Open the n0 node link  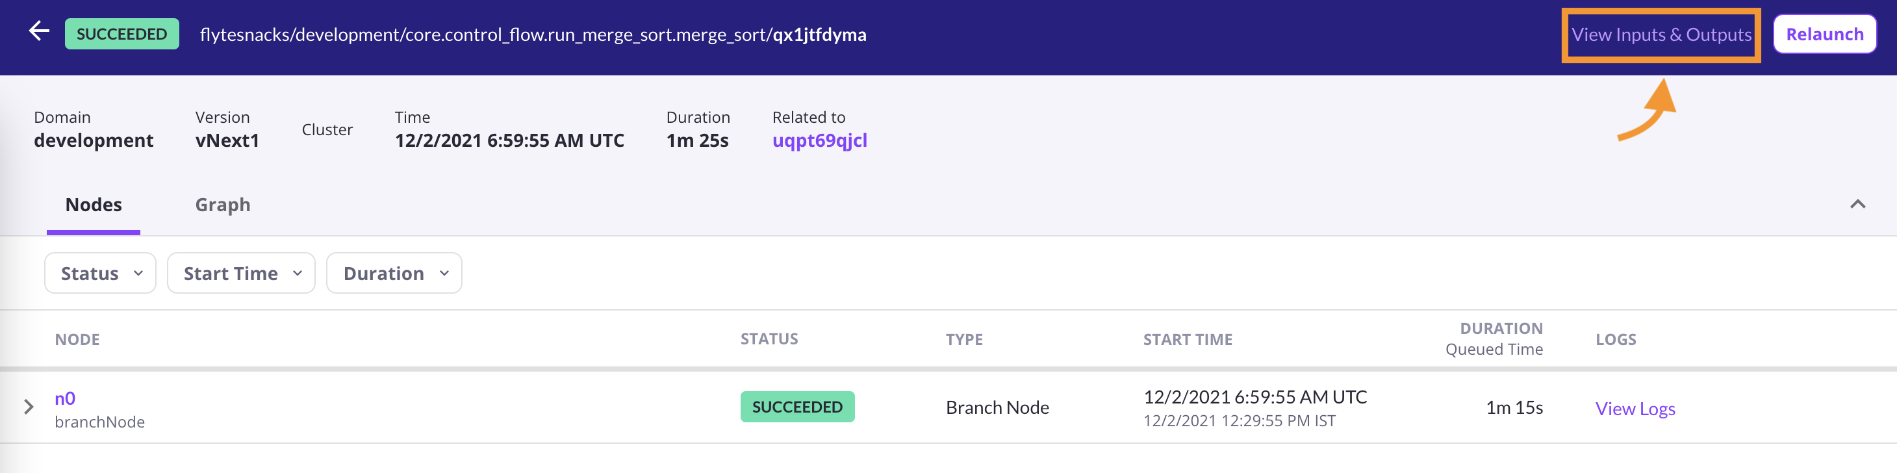pyautogui.click(x=65, y=398)
